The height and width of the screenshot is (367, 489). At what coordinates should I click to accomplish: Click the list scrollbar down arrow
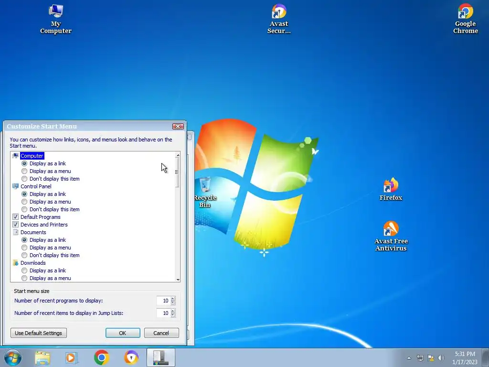pos(178,280)
